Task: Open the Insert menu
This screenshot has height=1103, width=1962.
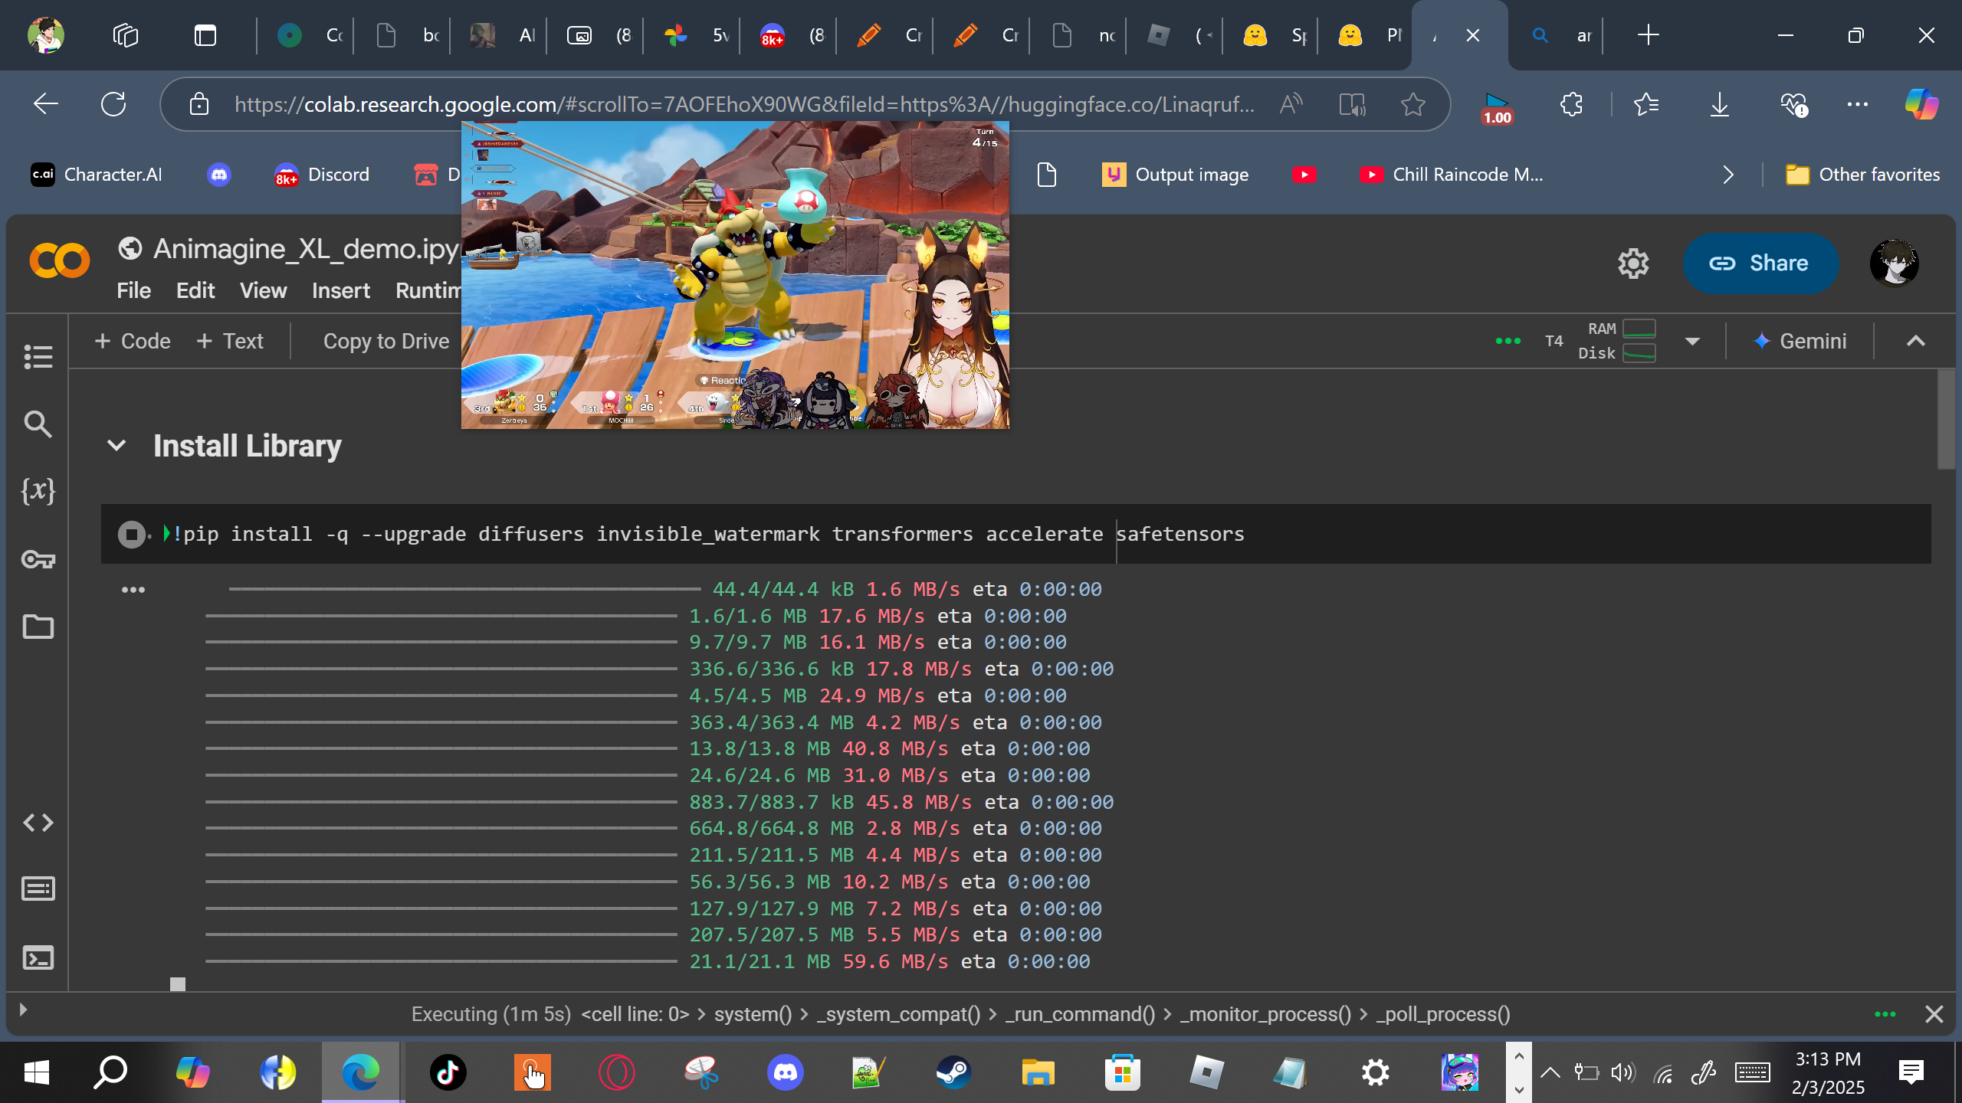Action: (340, 291)
